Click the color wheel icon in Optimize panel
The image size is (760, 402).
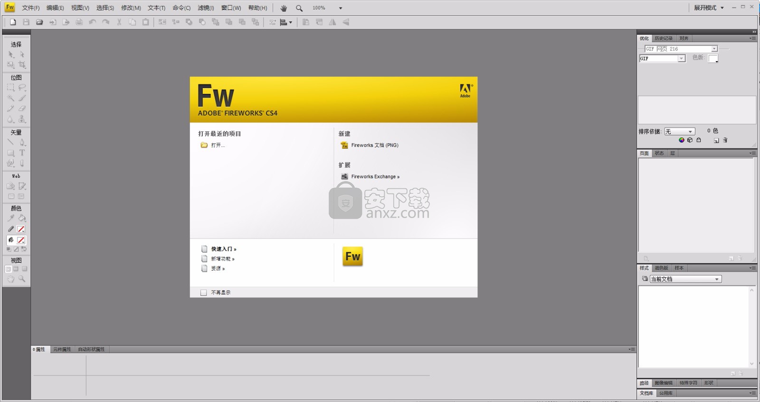[x=682, y=140]
